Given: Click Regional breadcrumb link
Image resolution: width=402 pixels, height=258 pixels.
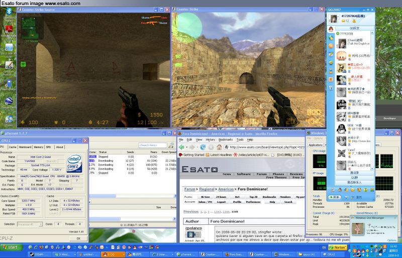Looking at the screenshot, I should (x=207, y=189).
